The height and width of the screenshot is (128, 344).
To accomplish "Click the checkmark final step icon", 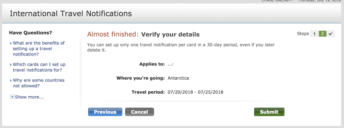I will [x=330, y=34].
